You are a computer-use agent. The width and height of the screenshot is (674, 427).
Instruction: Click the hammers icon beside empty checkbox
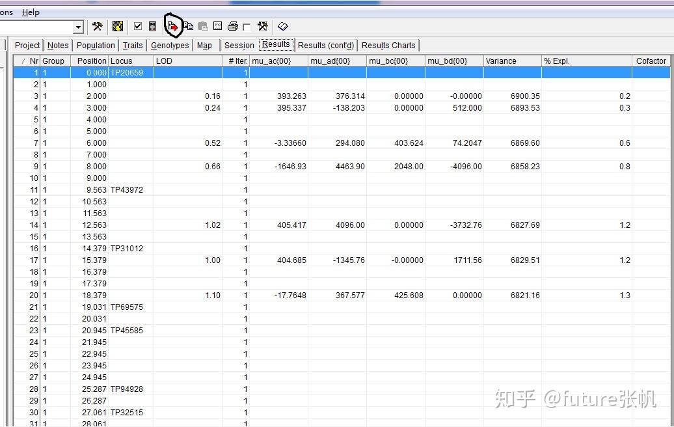pyautogui.click(x=263, y=27)
